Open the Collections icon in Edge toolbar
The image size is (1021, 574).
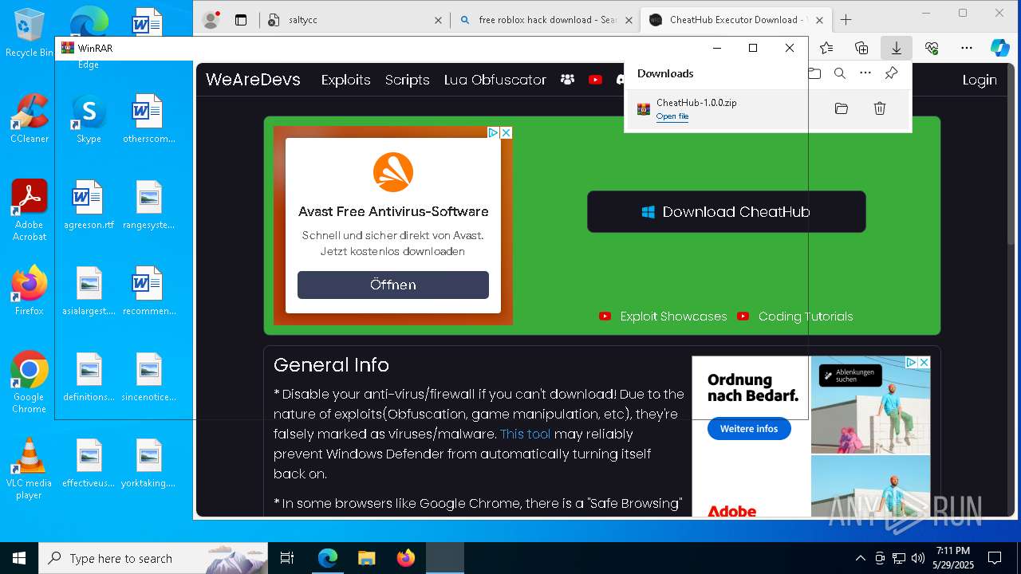point(861,48)
